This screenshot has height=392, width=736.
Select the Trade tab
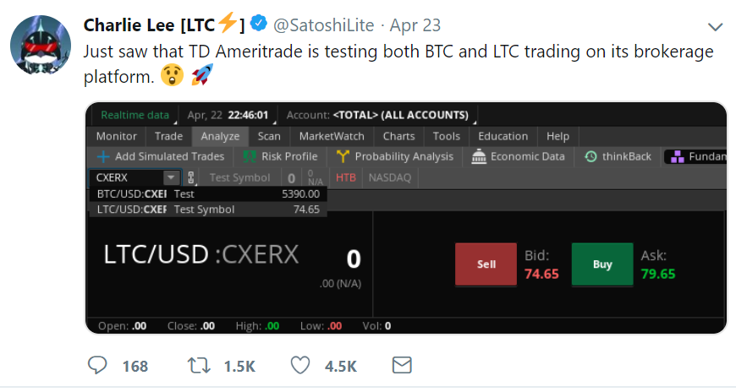click(x=168, y=136)
